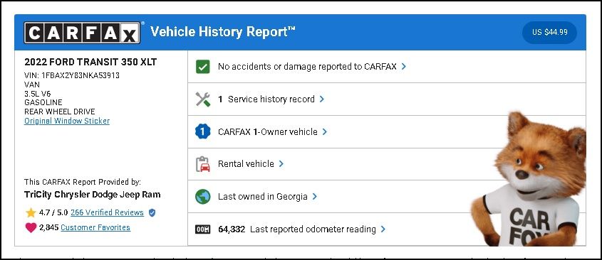Click the globe icon for Georgia ownership
Viewport: 602px width, 260px height.
click(203, 197)
